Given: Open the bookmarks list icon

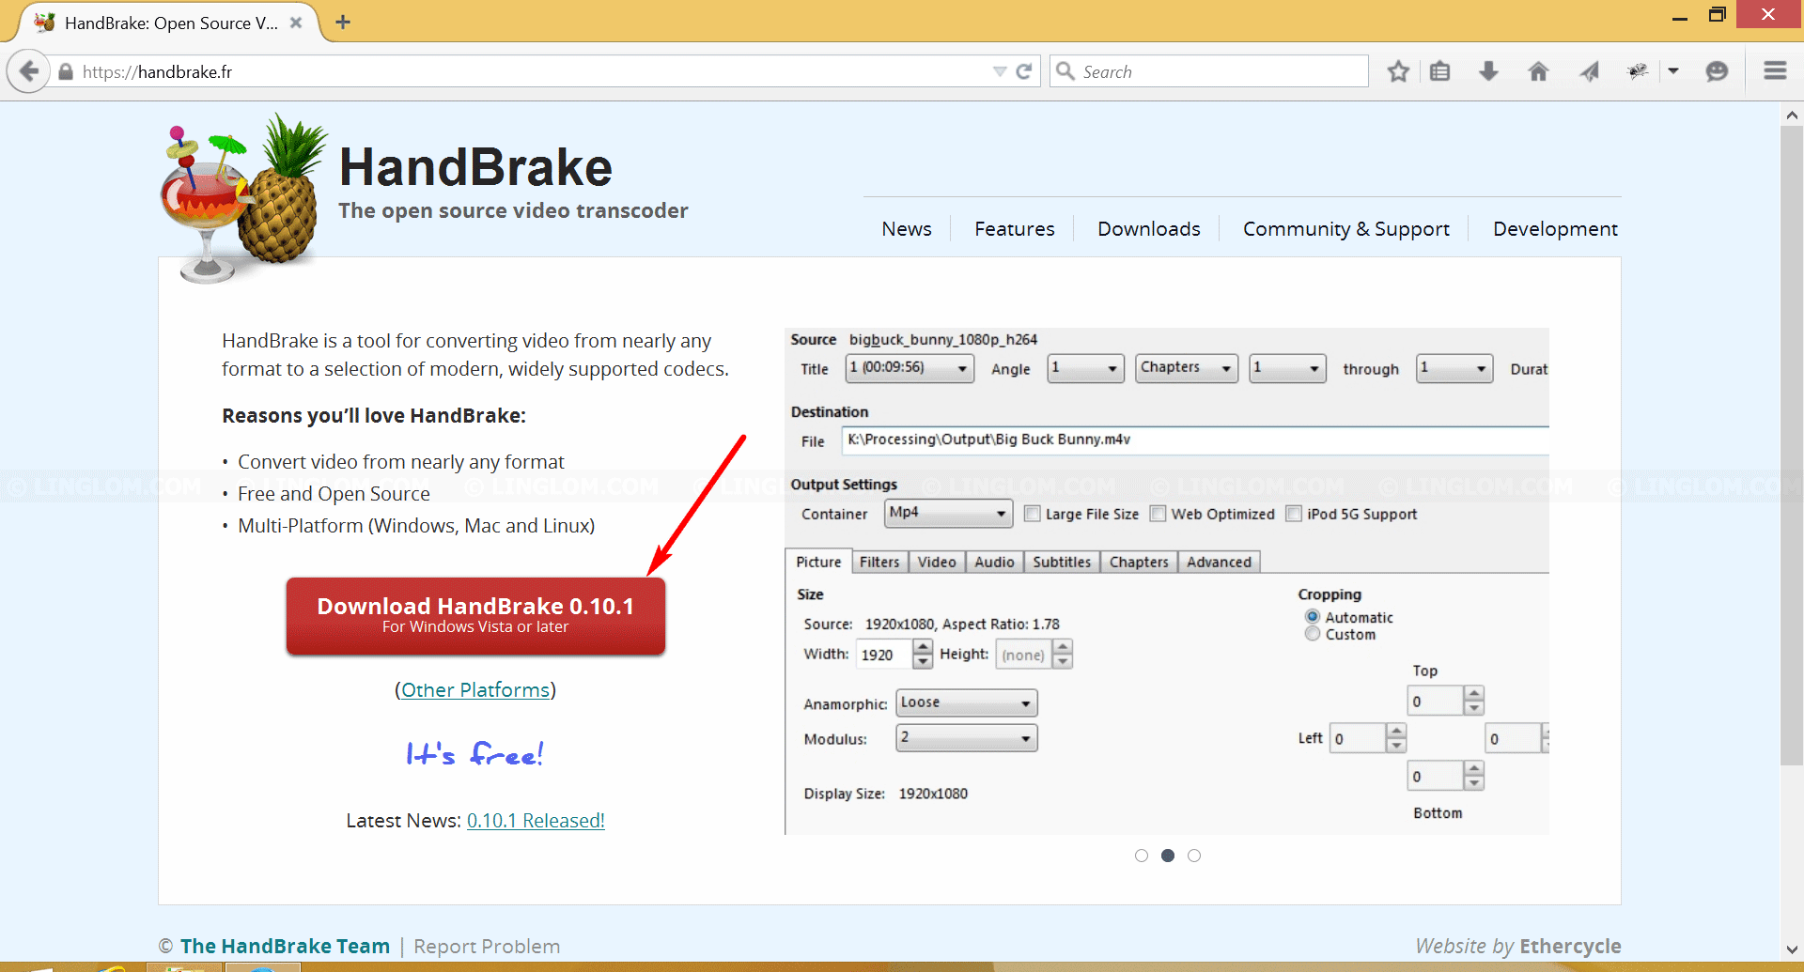Looking at the screenshot, I should point(1439,71).
